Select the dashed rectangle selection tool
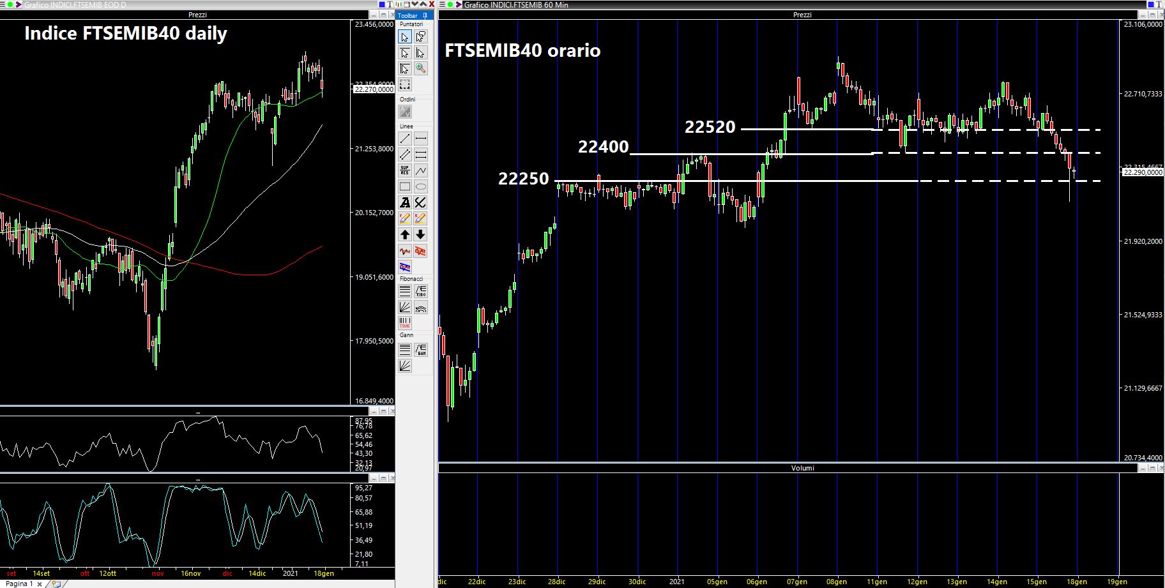Image resolution: width=1165 pixels, height=588 pixels. [405, 84]
